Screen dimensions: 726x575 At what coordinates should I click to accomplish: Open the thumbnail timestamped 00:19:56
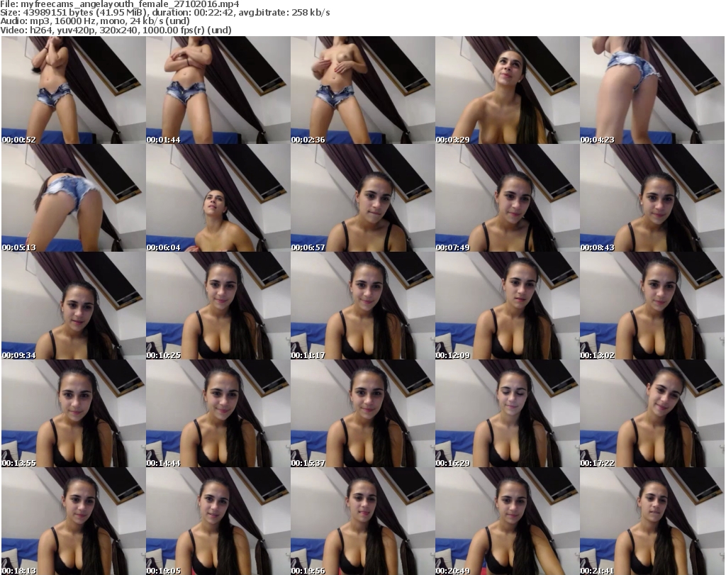[x=362, y=521]
